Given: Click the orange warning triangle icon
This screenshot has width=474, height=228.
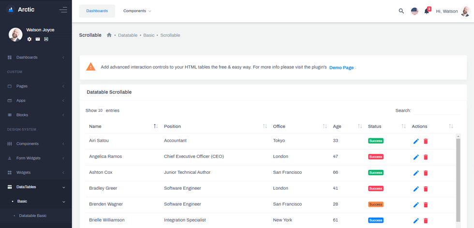Looking at the screenshot, I should coord(91,67).
